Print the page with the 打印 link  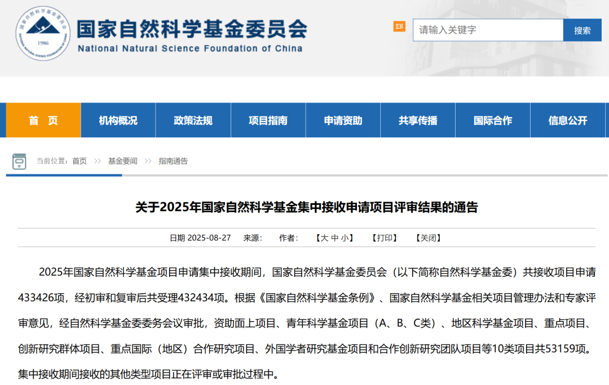(385, 238)
